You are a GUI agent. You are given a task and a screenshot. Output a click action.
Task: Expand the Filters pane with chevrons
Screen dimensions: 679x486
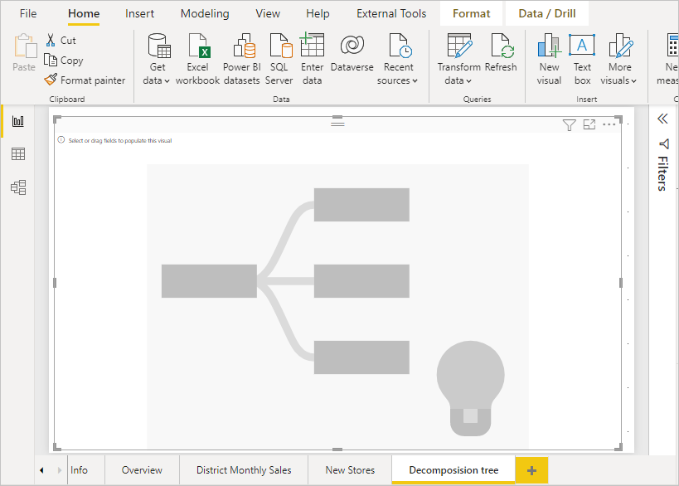point(662,119)
